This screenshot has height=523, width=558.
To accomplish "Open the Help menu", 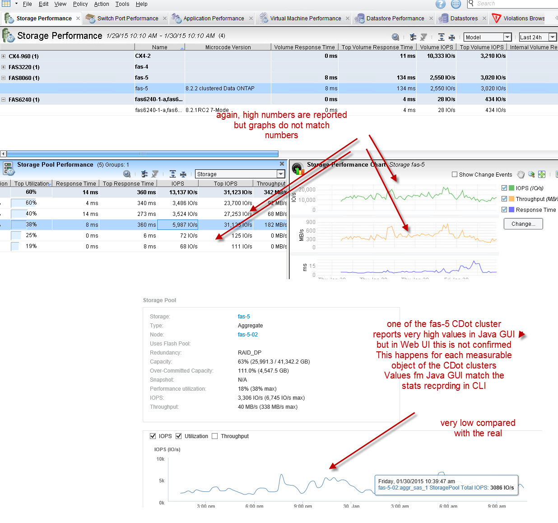I will click(x=142, y=4).
